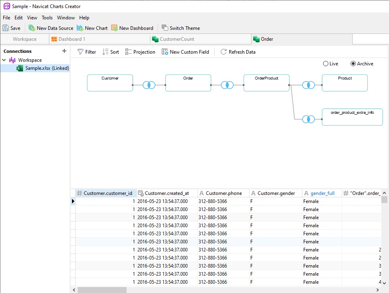Click the New Data Source icon
The image size is (389, 293).
(x=32, y=28)
